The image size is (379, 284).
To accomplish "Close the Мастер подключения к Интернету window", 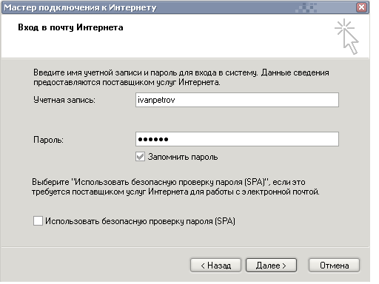I will point(361,7).
